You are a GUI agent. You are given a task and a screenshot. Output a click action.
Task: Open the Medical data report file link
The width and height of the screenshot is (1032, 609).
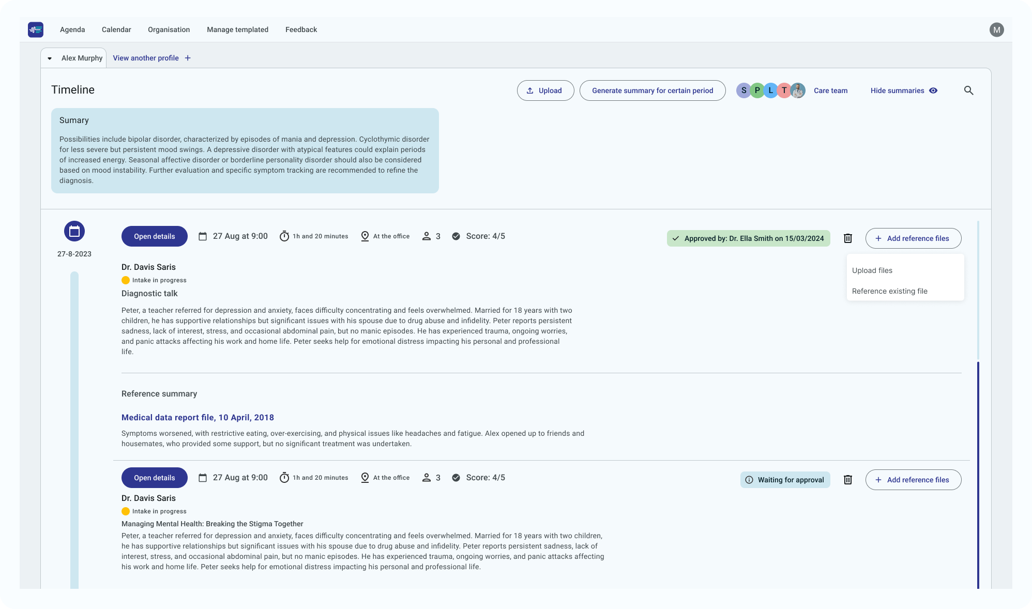point(198,418)
